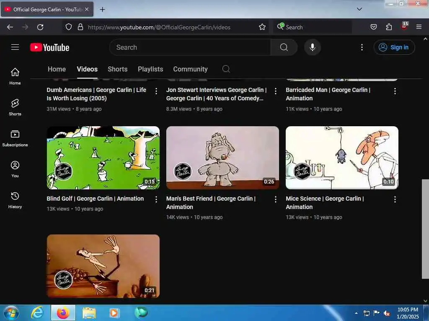This screenshot has width=429, height=321.
Task: Click the channel search magnifier icon
Action: pos(226,69)
